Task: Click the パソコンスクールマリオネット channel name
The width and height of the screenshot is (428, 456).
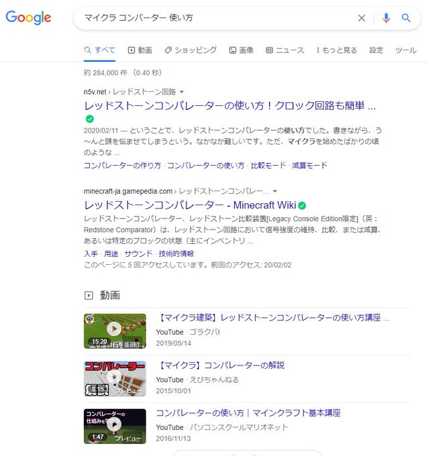Action: (x=239, y=428)
